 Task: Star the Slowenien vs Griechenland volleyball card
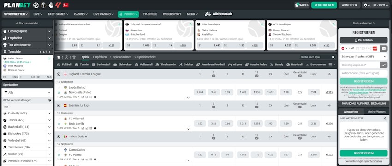191,24
